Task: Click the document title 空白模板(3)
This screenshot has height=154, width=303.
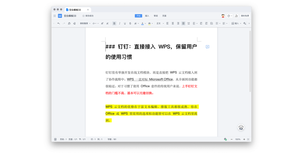Action: [70, 16]
